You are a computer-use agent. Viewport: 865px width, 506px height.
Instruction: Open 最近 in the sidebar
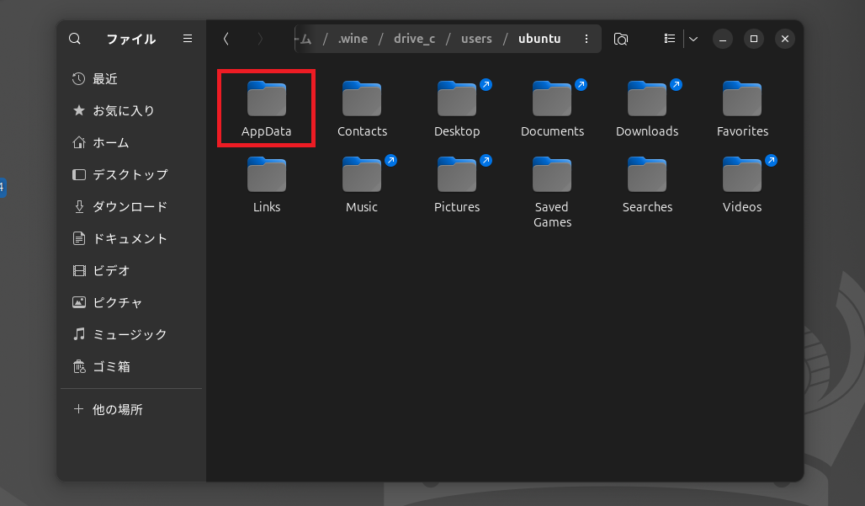tap(105, 79)
